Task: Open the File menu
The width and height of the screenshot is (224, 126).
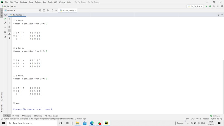Action: click(6, 2)
